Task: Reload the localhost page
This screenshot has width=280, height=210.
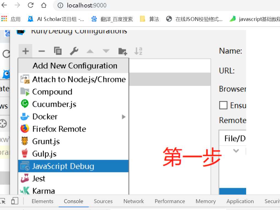Action: [x=31, y=5]
